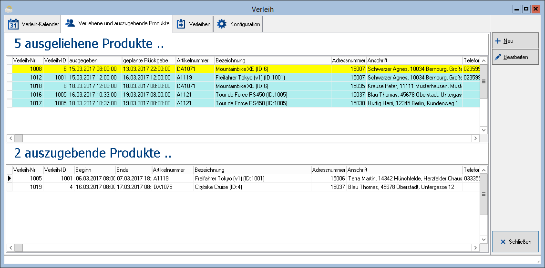
Task: Click the gear icon on Konfiguration tab
Action: 221,24
